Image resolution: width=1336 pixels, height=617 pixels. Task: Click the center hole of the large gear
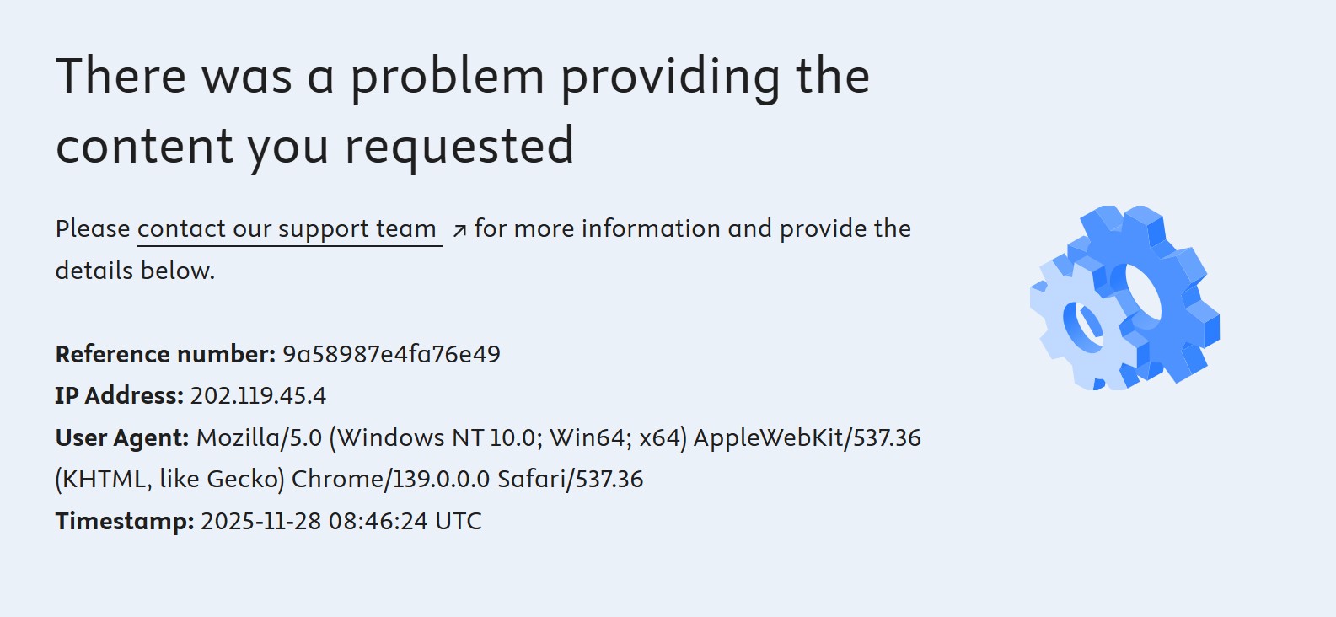1143,293
